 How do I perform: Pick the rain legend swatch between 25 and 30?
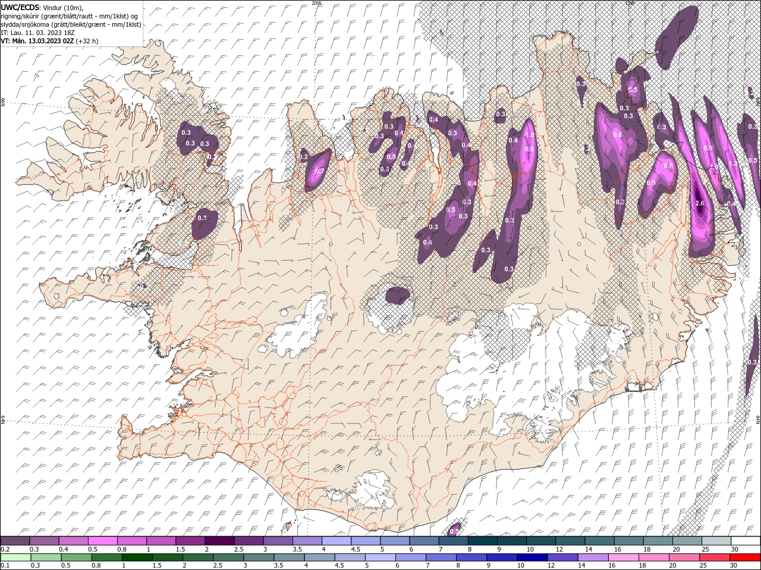[715, 558]
